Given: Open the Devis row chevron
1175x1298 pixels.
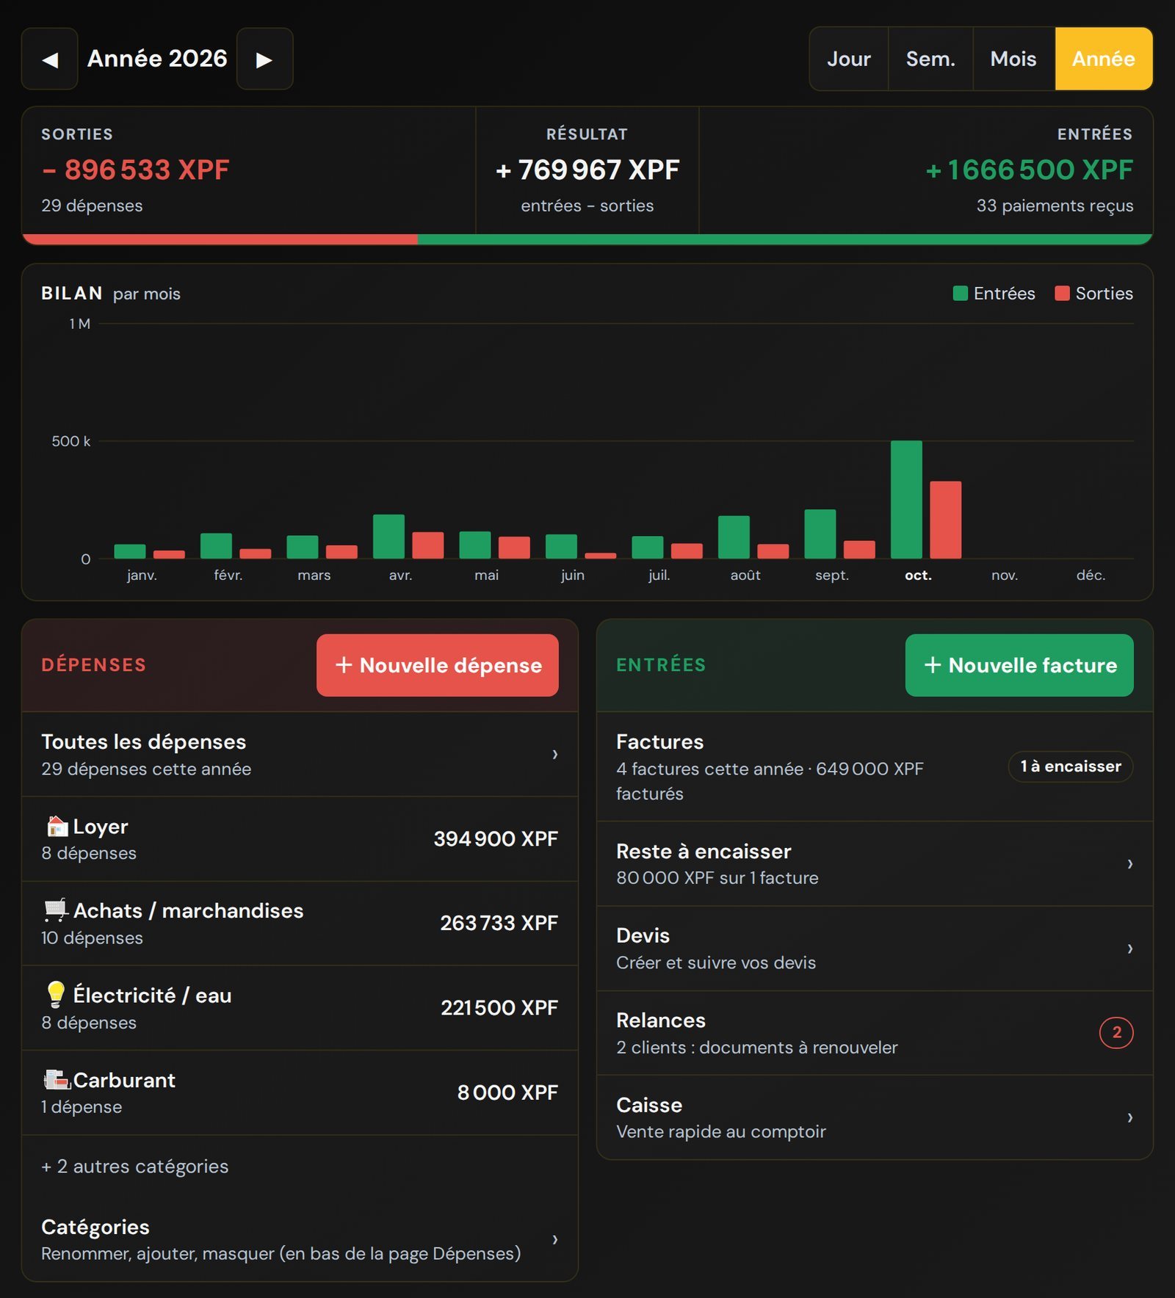Looking at the screenshot, I should point(1130,949).
